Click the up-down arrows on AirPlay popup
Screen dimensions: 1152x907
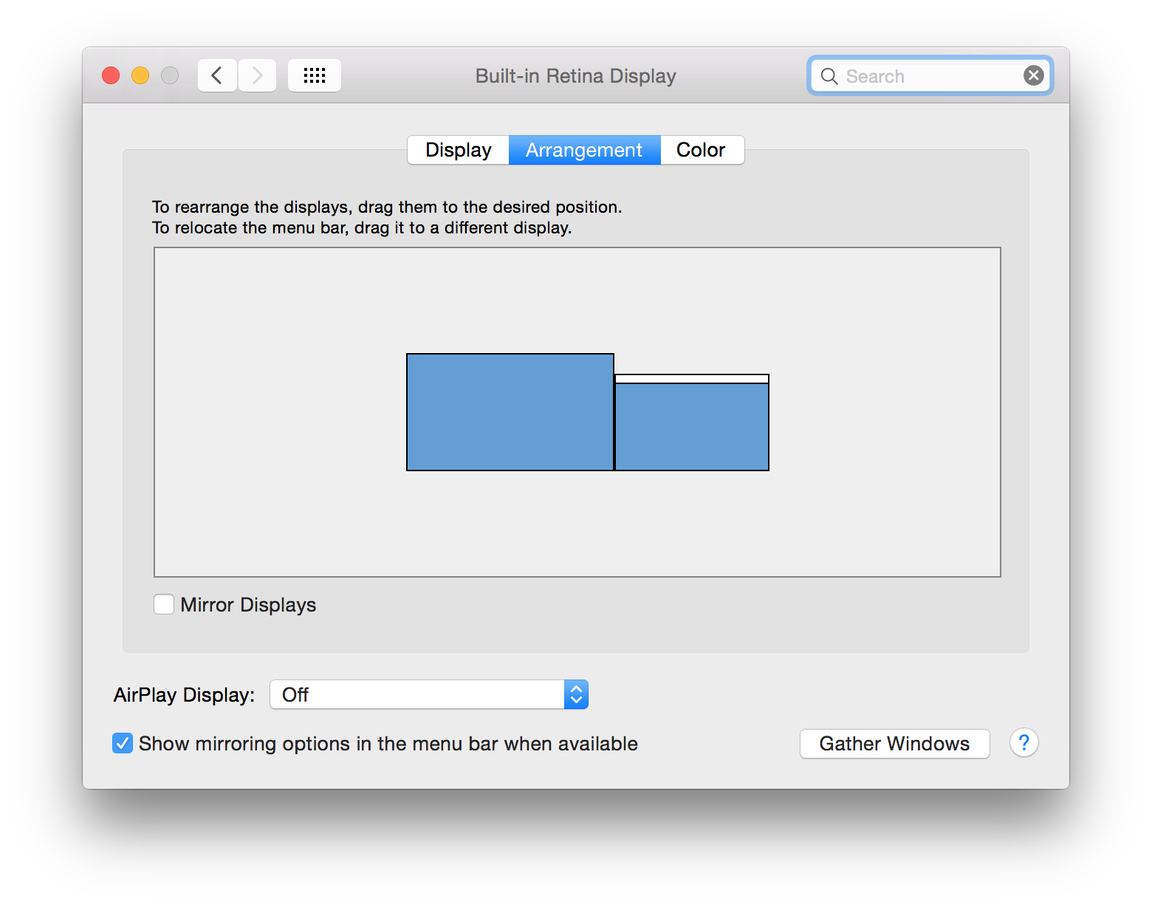pos(575,694)
